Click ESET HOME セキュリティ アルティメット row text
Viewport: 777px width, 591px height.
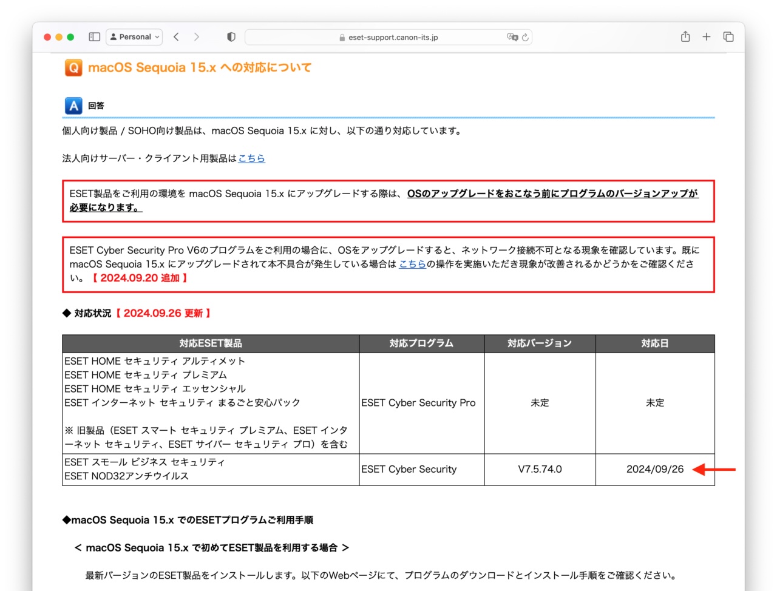coord(155,361)
